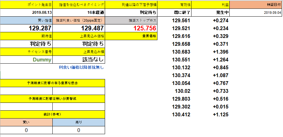Click the profit value +0.015
283x137 pixels.
tap(221, 107)
